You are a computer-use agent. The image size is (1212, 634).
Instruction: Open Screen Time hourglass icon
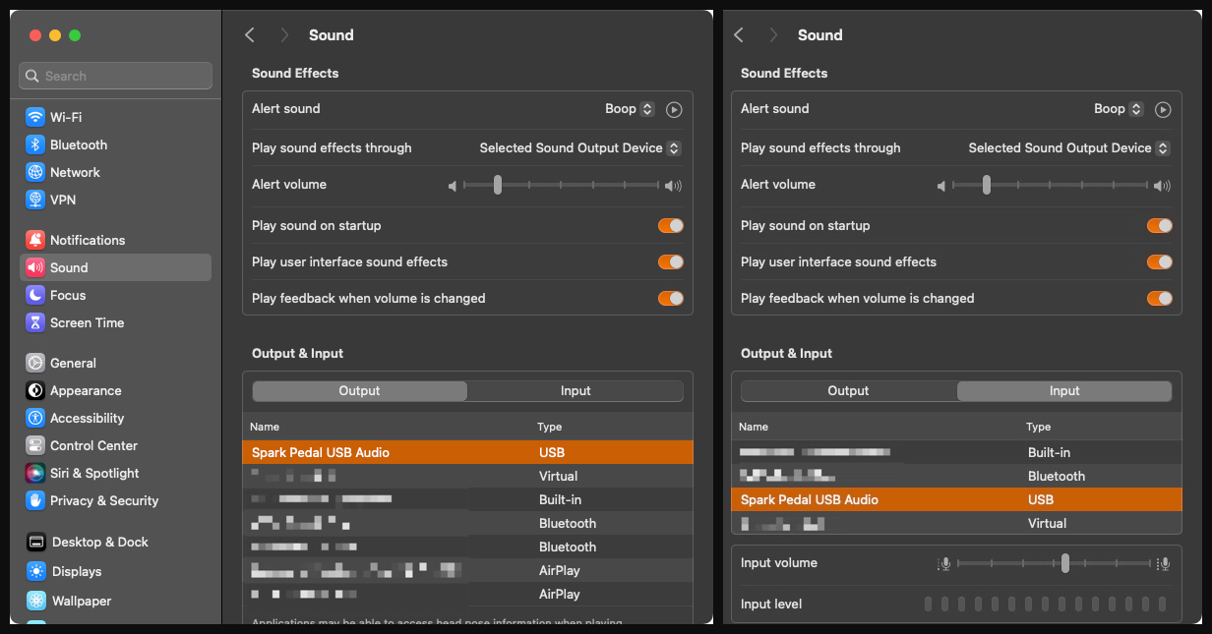pos(35,322)
